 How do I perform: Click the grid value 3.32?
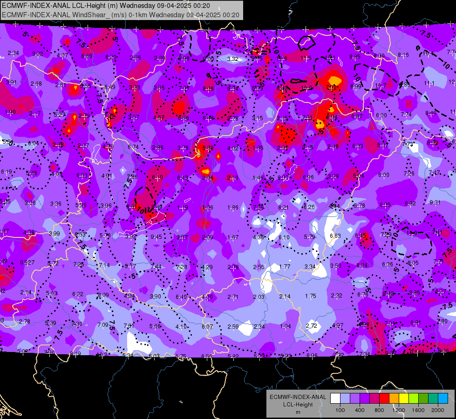pos(232,59)
